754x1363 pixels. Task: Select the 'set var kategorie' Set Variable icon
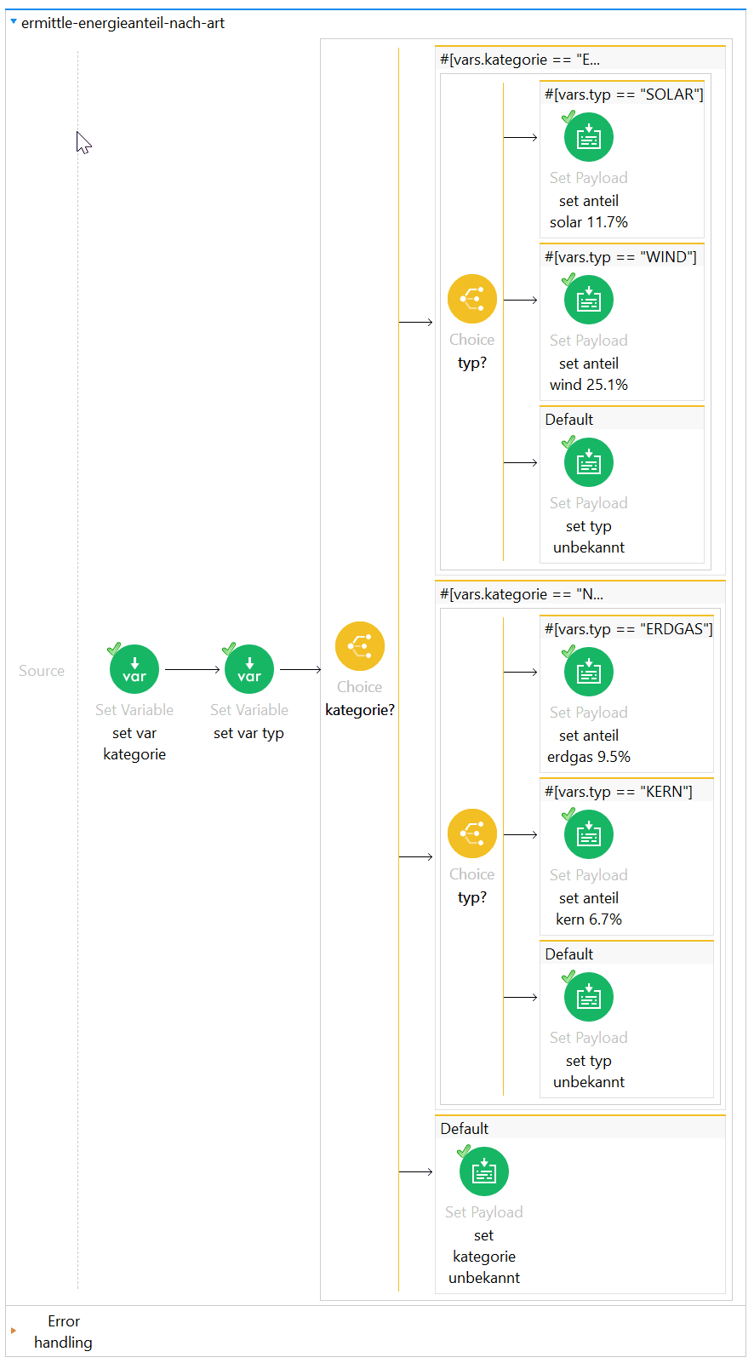click(134, 669)
